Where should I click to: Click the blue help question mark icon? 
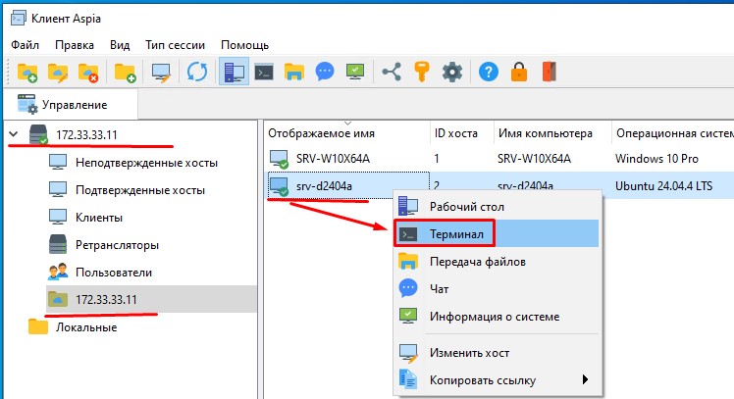tap(489, 72)
